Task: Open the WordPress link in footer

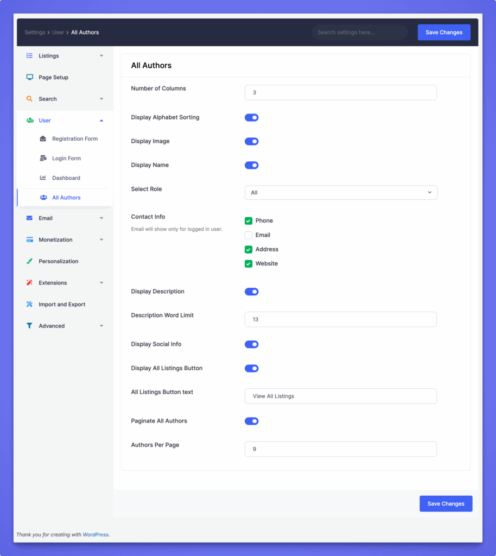Action: coord(96,535)
